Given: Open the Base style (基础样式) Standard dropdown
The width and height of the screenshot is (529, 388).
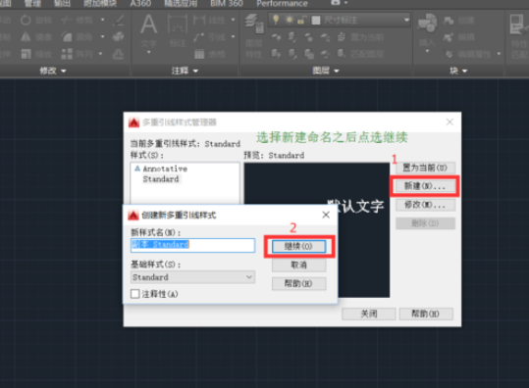Looking at the screenshot, I should coord(192,277).
